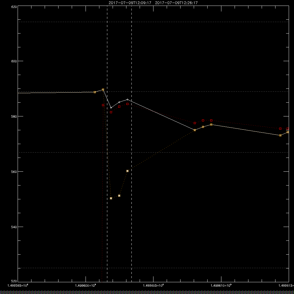Click the orange marker at value 575
This screenshot has height=294, width=294.
[195, 130]
